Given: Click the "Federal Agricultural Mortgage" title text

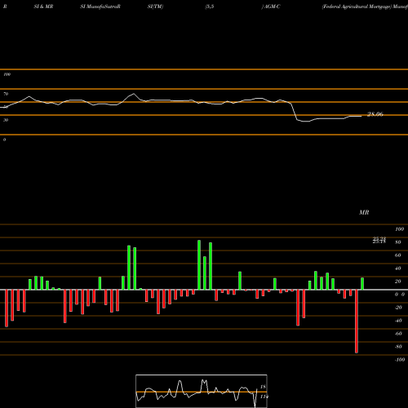Looking at the screenshot, I should pyautogui.click(x=357, y=7).
